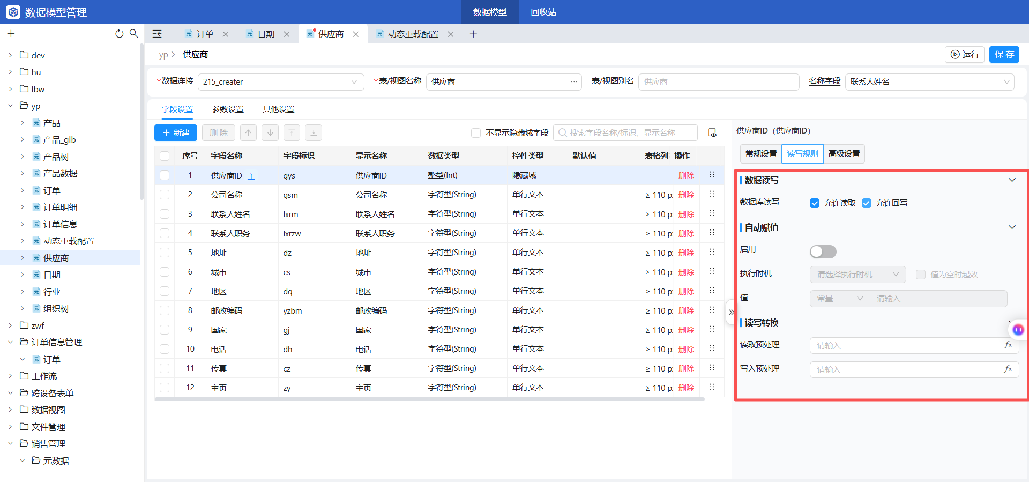Open formula editor for 读取预处理

1008,345
